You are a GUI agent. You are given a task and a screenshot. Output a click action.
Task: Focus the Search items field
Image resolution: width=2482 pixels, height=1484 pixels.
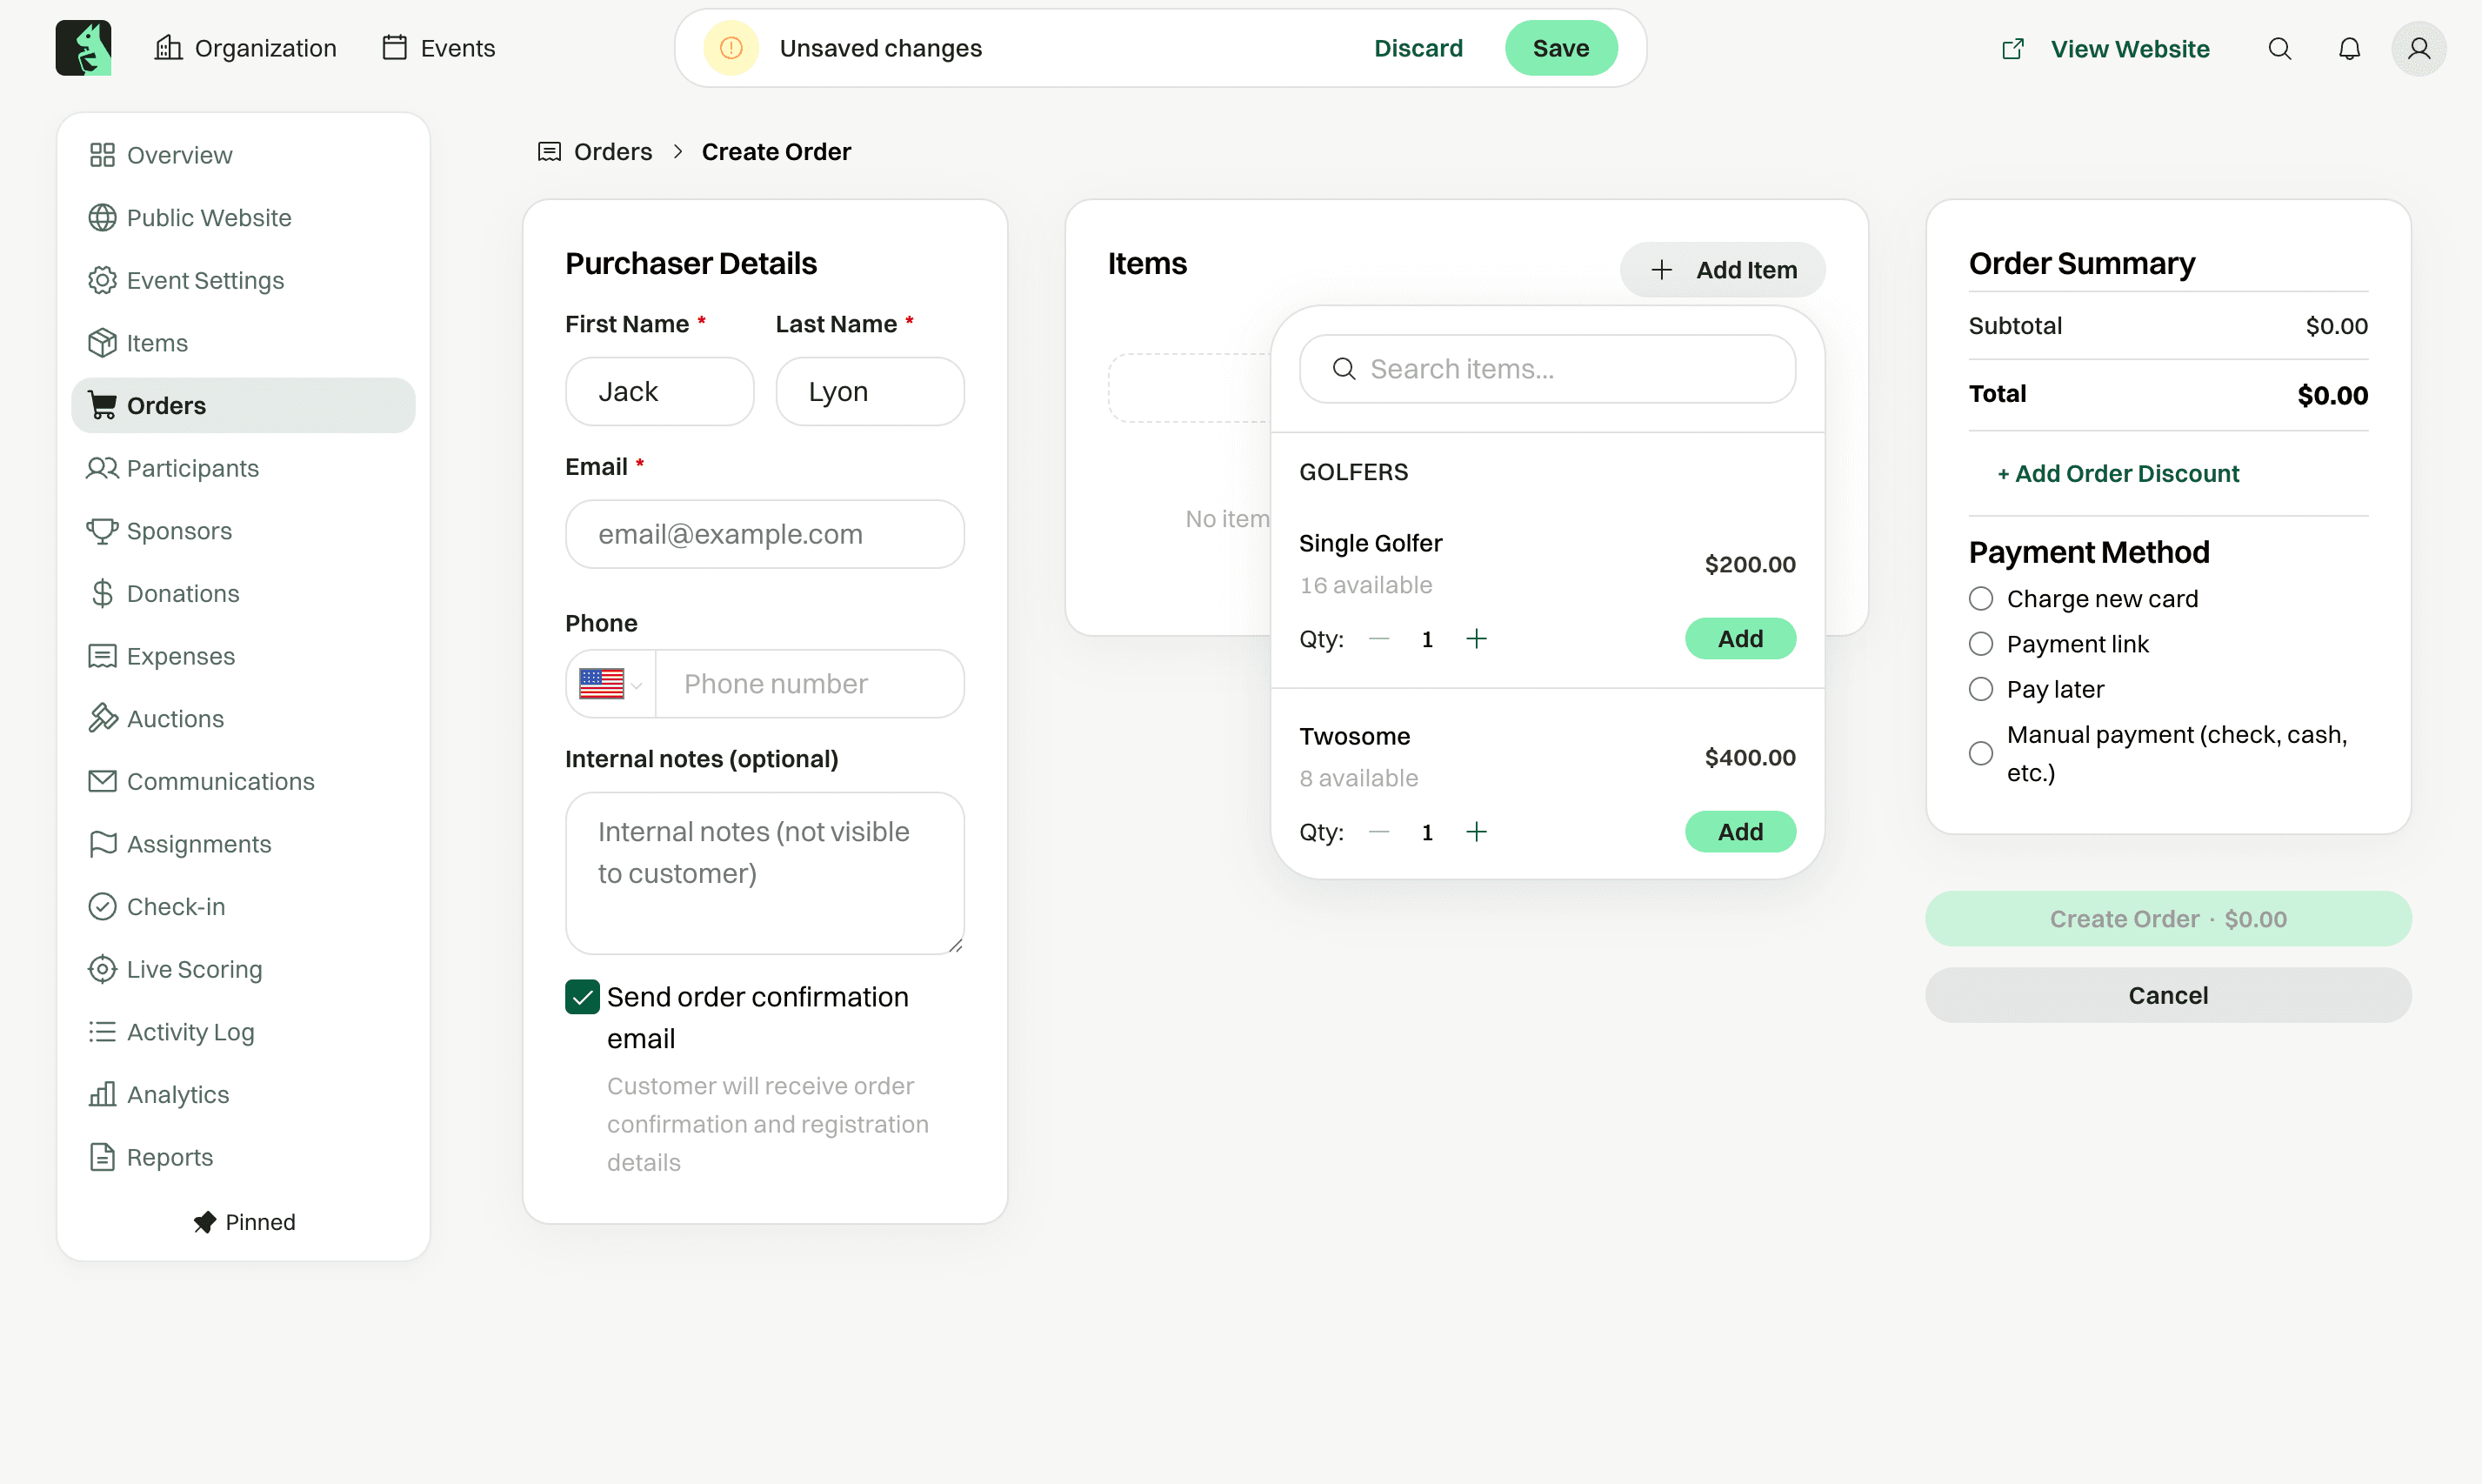pos(1546,369)
